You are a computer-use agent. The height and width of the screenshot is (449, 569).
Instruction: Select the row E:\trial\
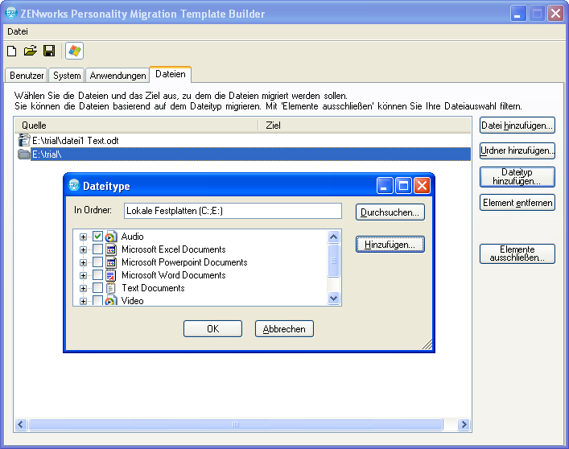[x=243, y=154]
